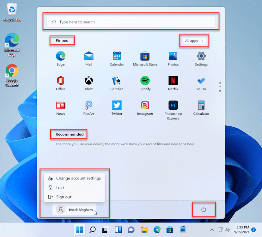Click the Type here to search box
This screenshot has width=262, height=237.
pos(131,22)
